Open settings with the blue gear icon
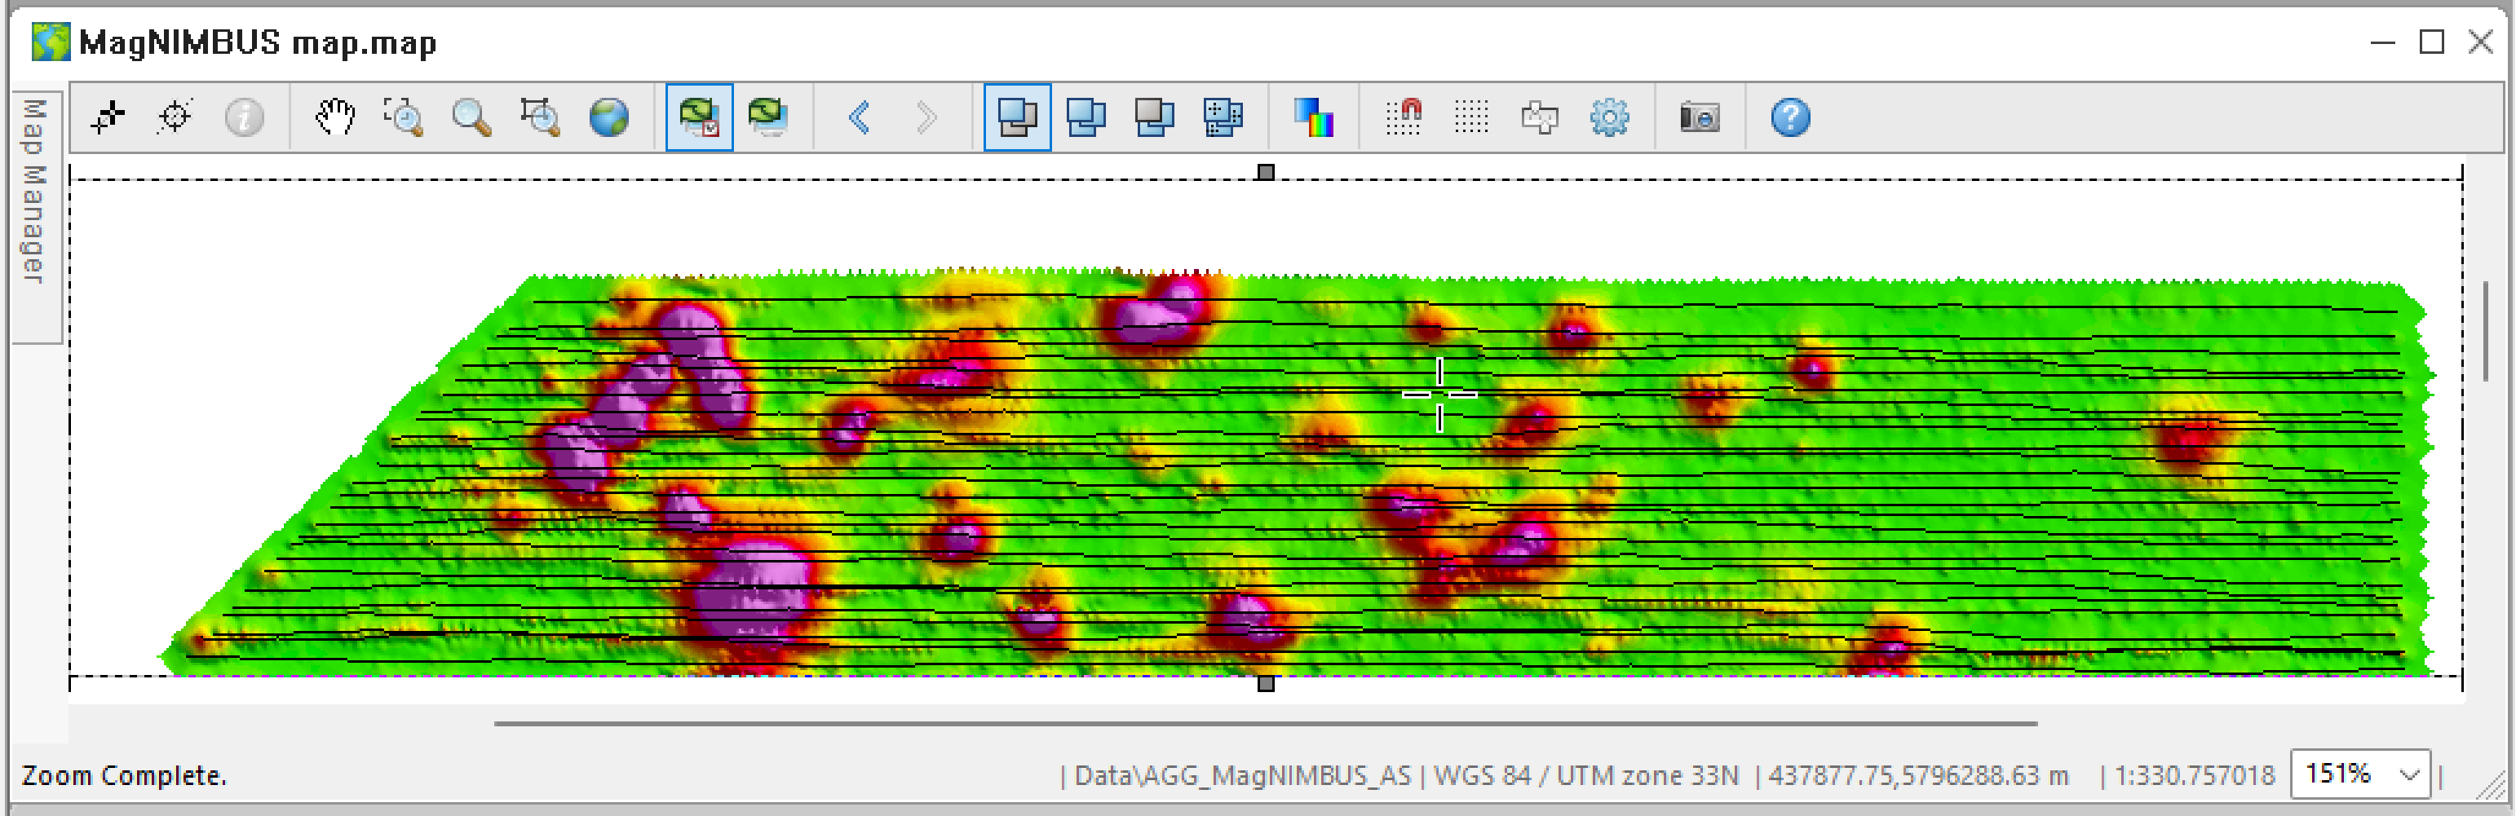 coord(1608,117)
